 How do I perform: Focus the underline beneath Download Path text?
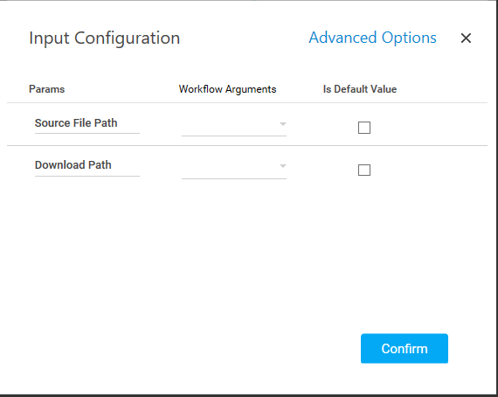click(87, 176)
